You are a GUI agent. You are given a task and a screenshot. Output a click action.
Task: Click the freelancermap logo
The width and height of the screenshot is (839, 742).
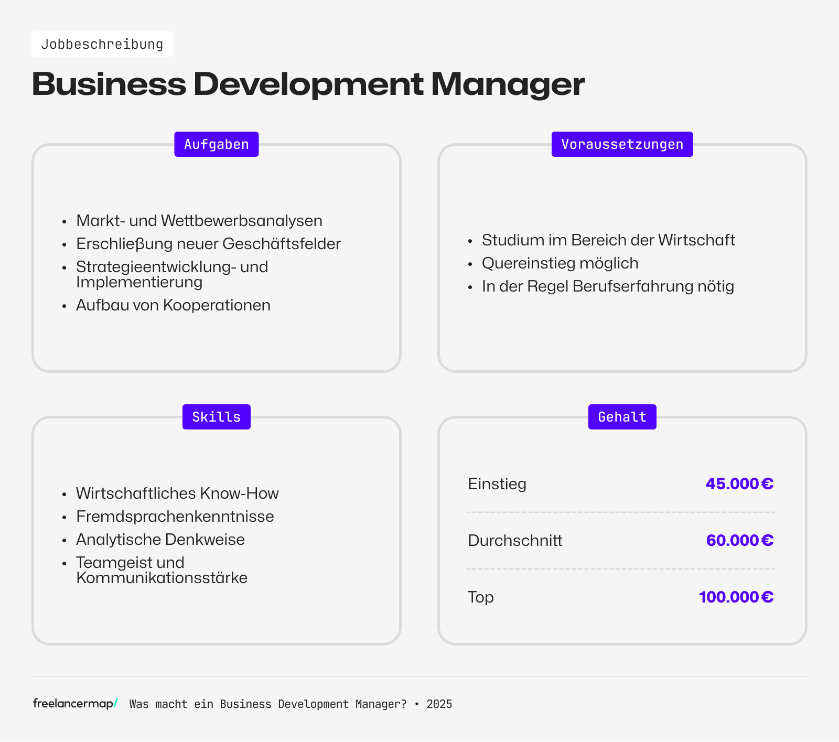click(73, 704)
